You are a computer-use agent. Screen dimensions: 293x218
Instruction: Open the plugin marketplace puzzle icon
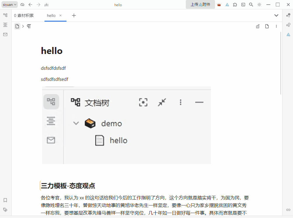pos(235,5)
